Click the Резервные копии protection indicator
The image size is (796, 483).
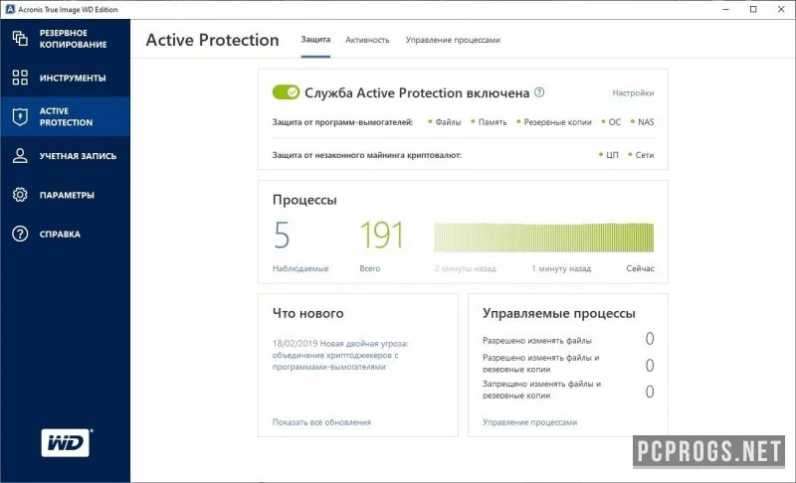click(553, 121)
